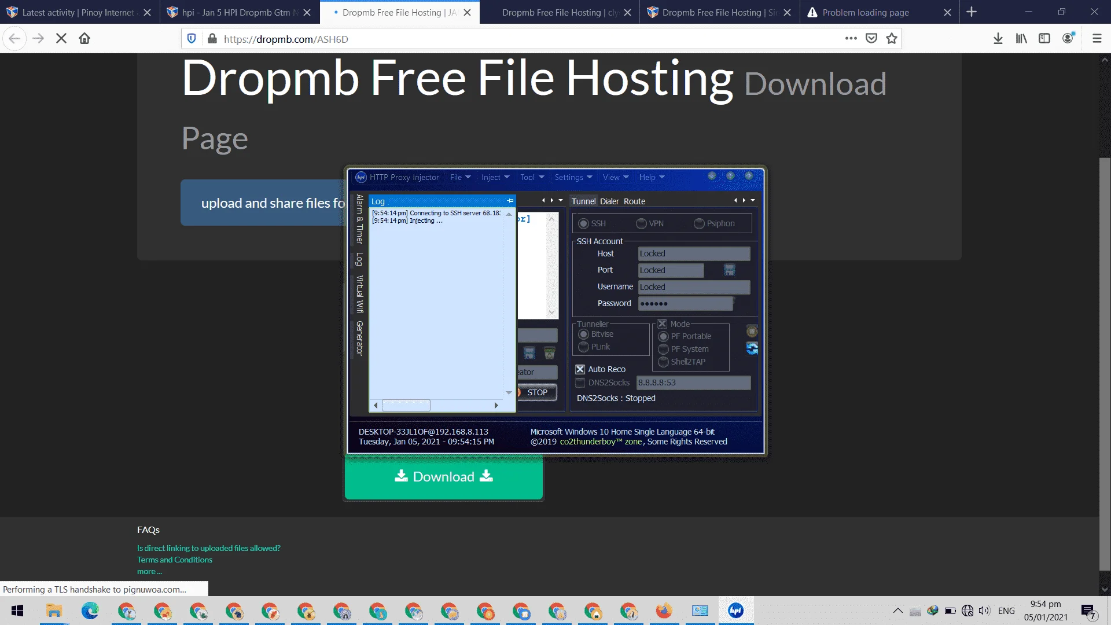1111x625 pixels.
Task: Toggle the DNS2Socks checkbox
Action: (x=580, y=383)
